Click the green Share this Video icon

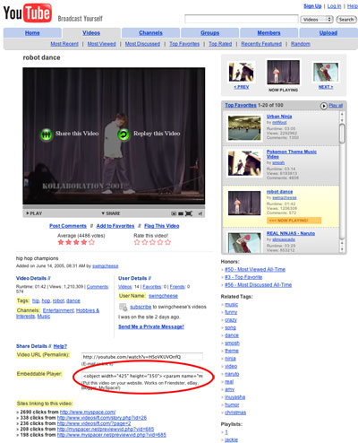47,135
